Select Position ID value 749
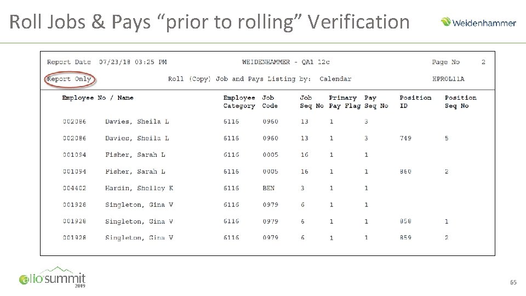Screen dimensions: 526x296 pyautogui.click(x=405, y=138)
